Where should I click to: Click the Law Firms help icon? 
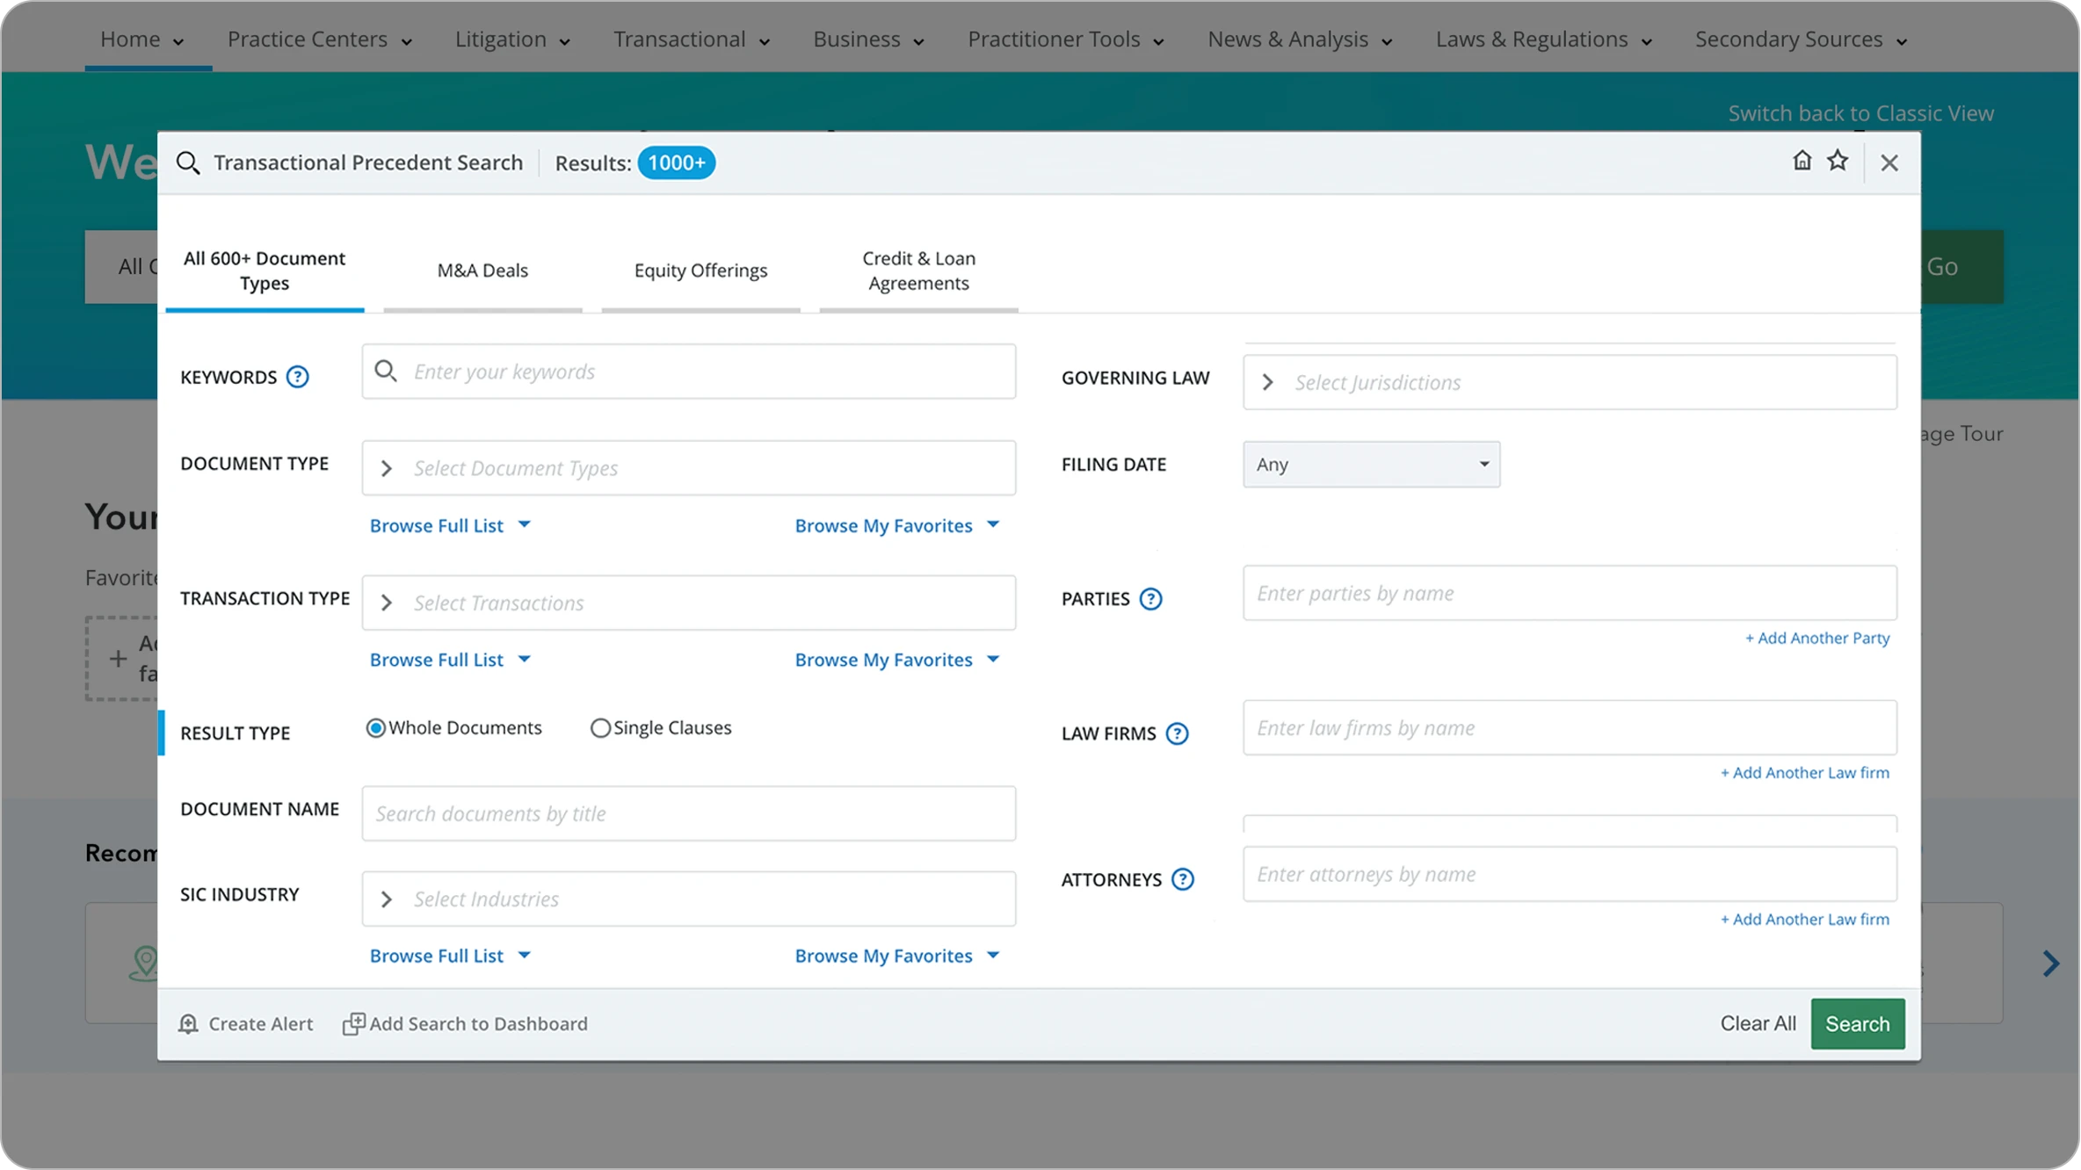coord(1177,733)
